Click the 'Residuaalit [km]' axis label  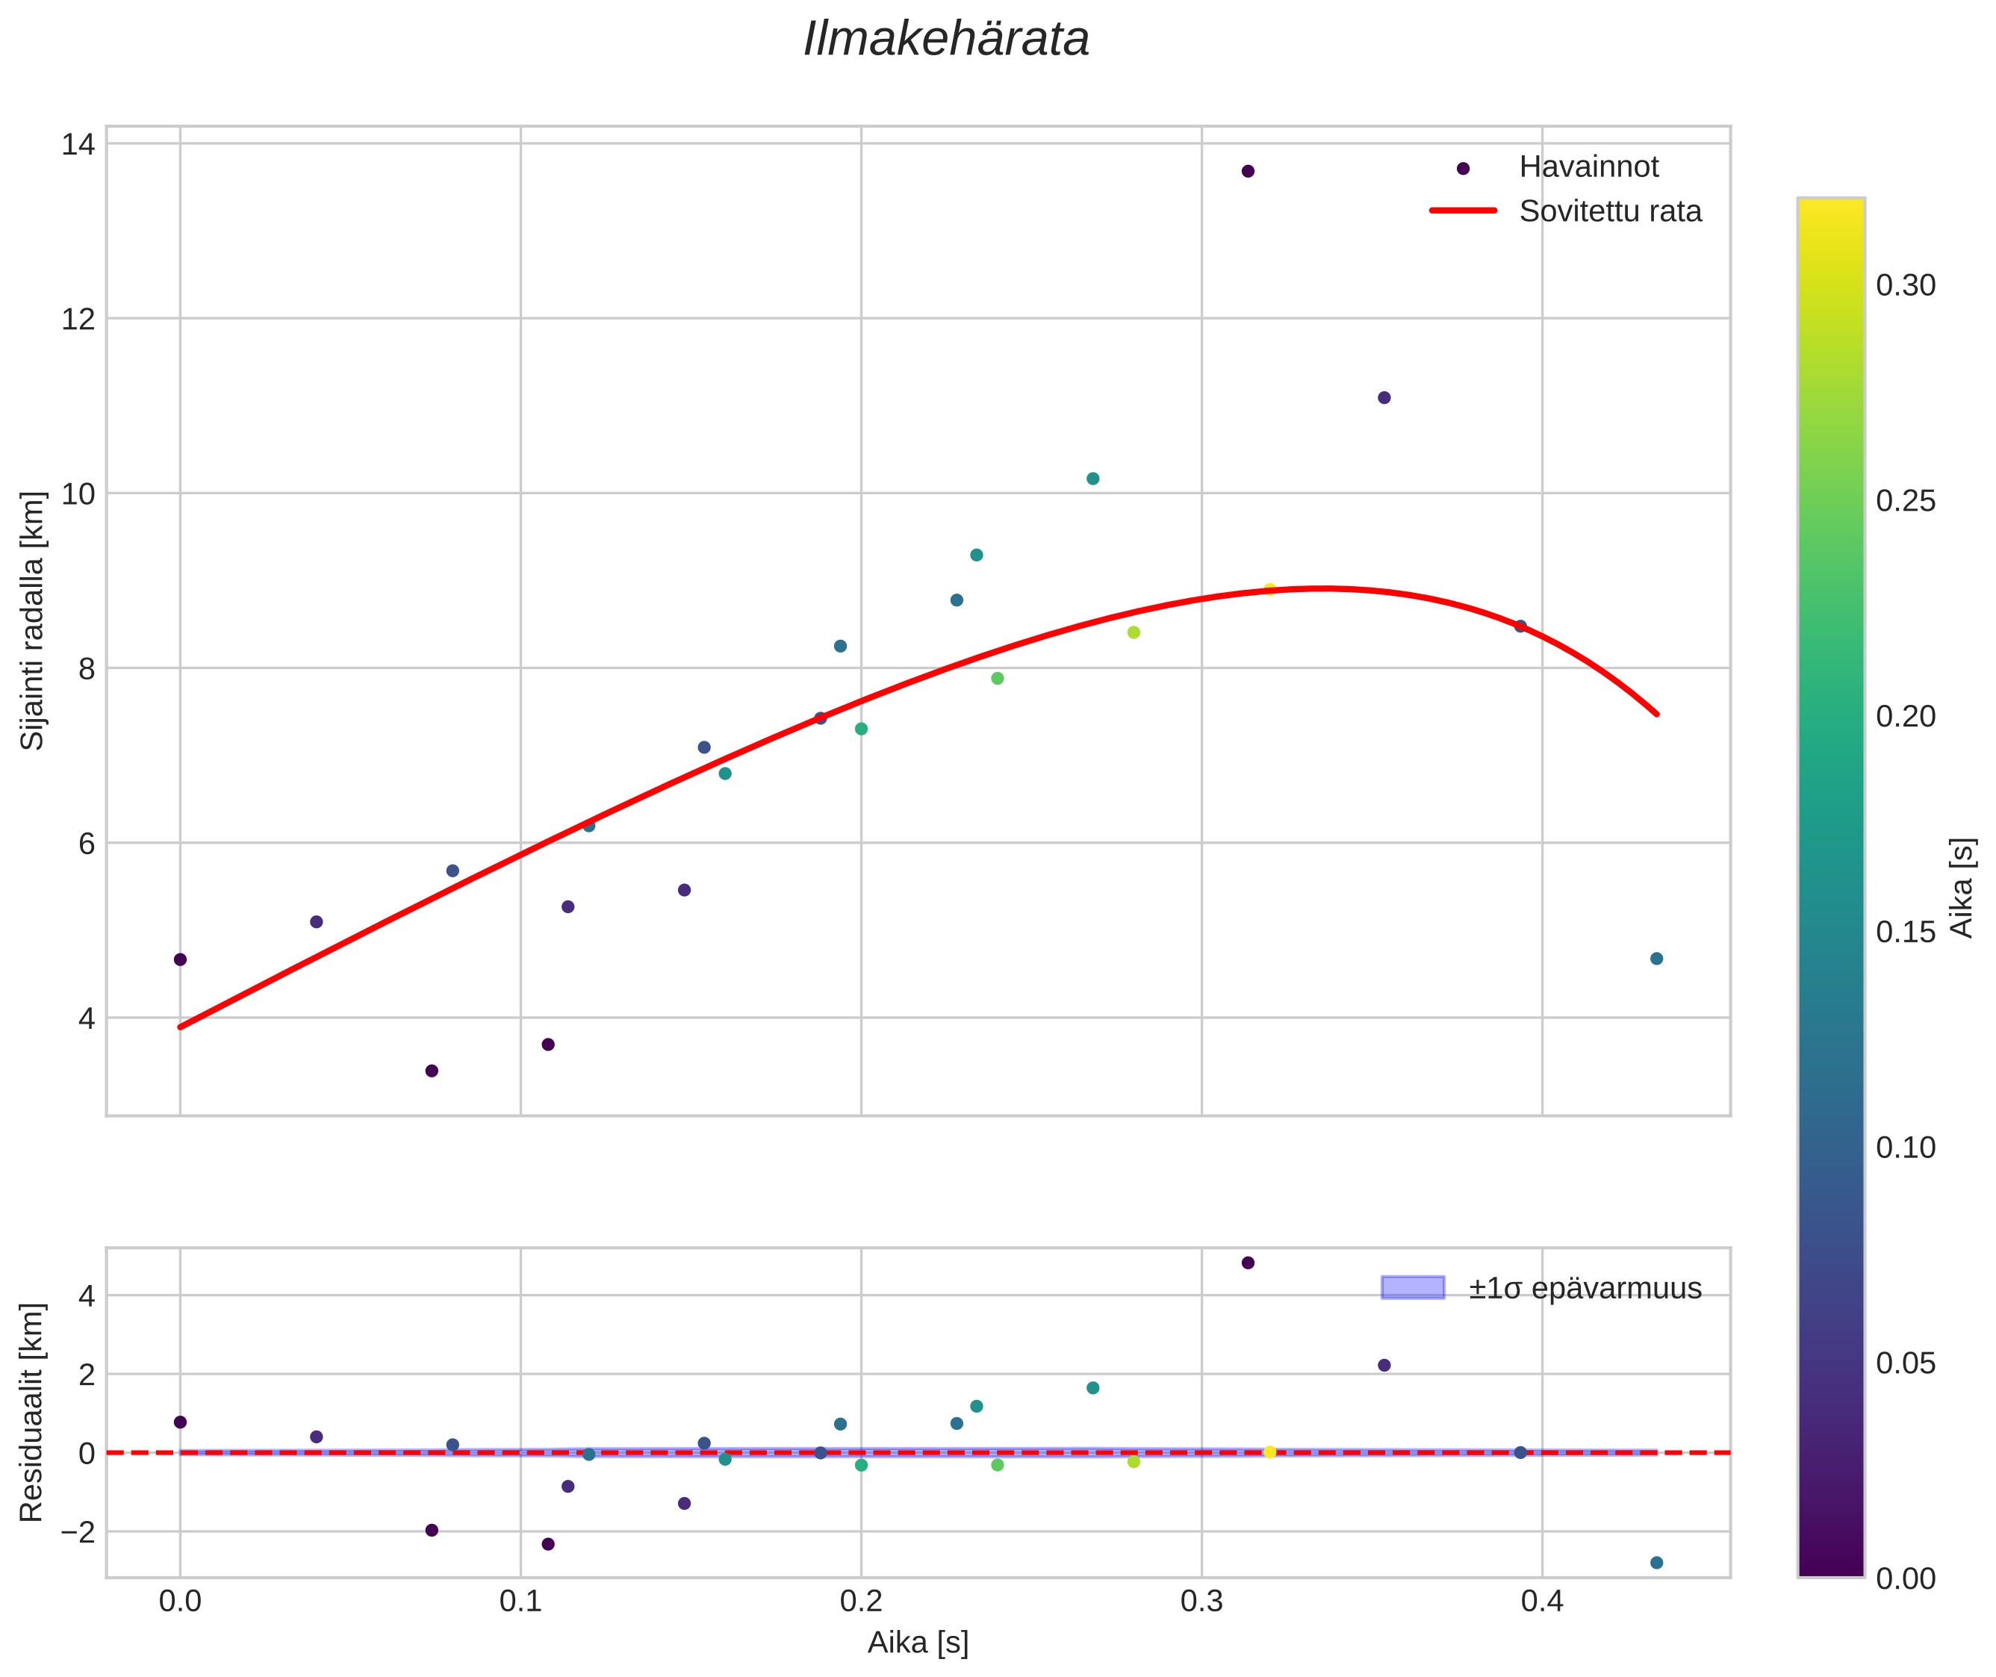click(32, 1413)
